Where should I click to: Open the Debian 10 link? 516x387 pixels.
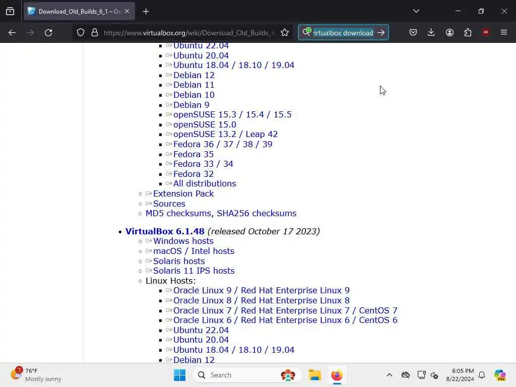(x=194, y=95)
